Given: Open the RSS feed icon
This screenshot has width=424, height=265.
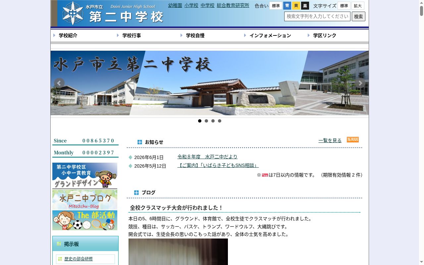Looking at the screenshot, I should (x=353, y=140).
